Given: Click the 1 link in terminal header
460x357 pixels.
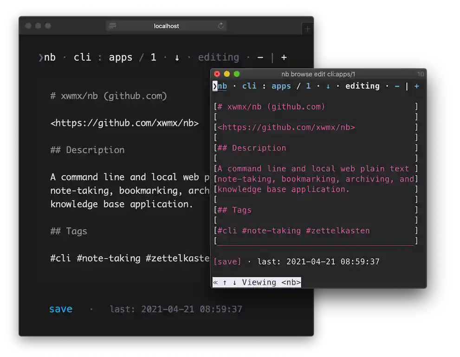Looking at the screenshot, I should [x=308, y=86].
